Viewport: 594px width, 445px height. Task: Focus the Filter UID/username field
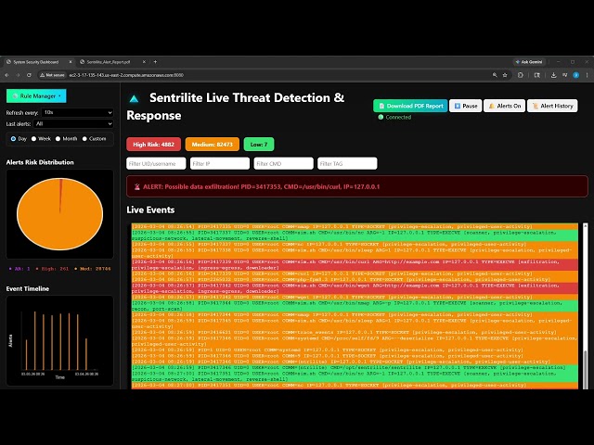click(x=156, y=163)
